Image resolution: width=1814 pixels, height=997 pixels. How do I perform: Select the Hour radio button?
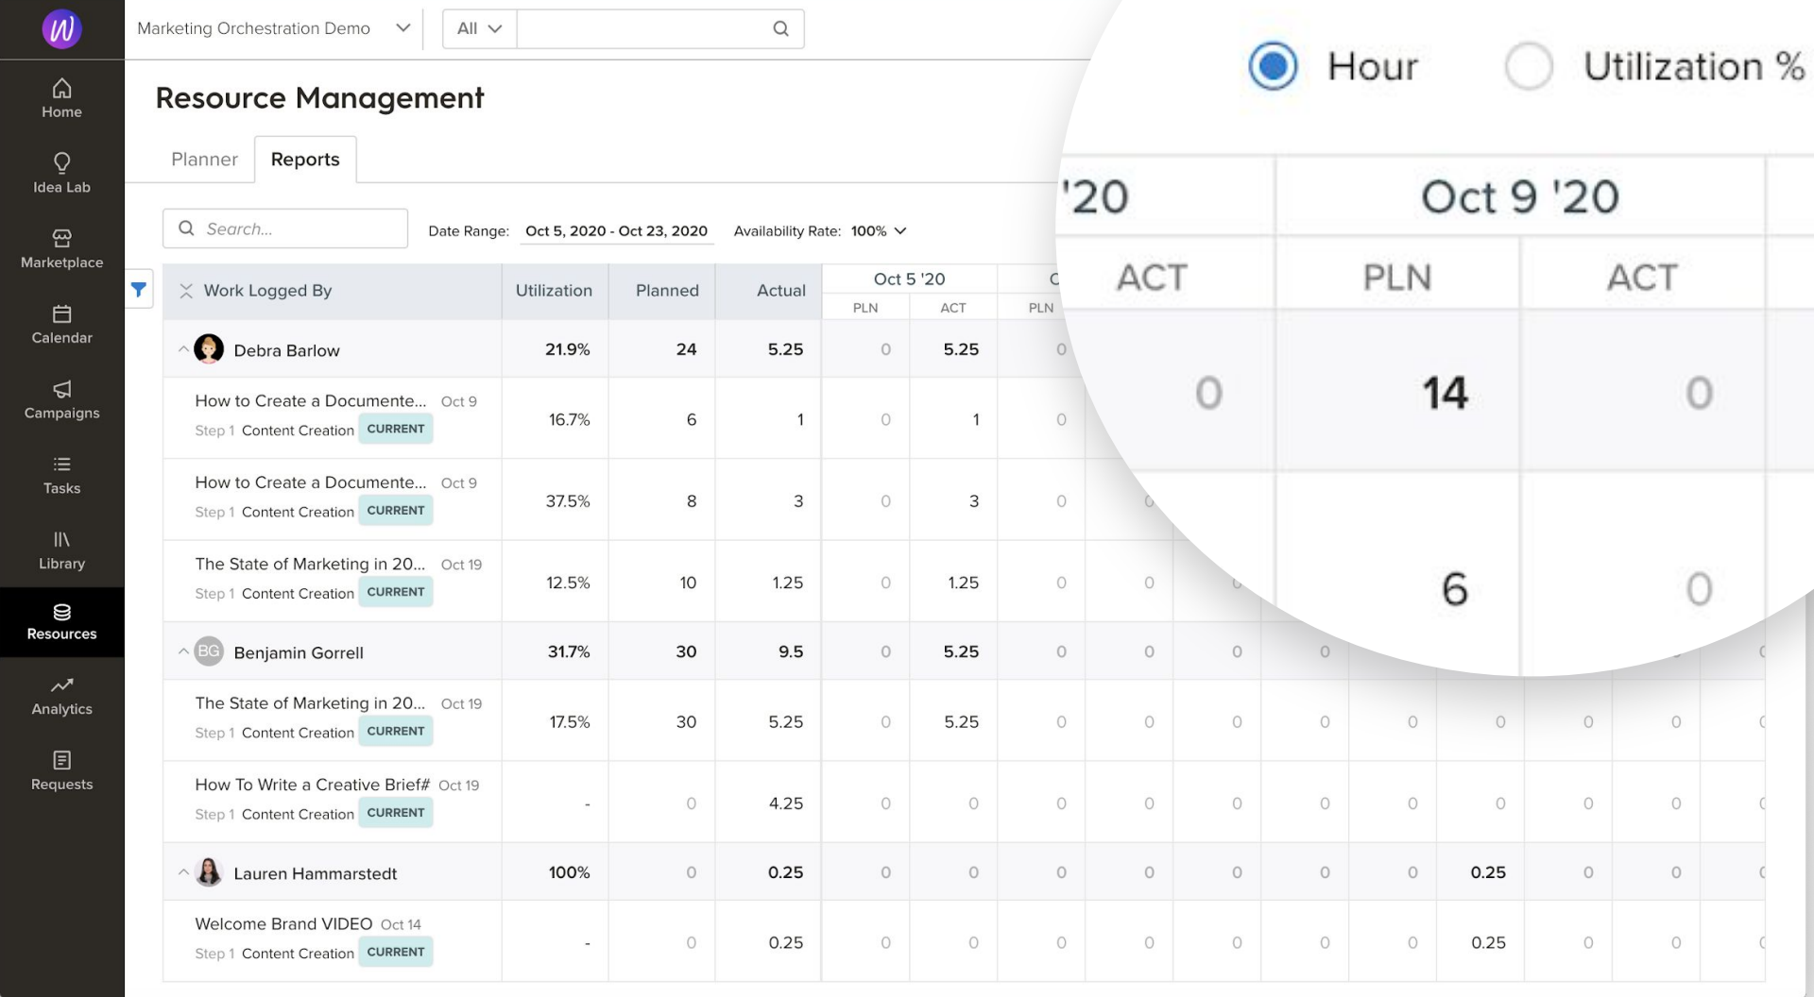[1273, 66]
